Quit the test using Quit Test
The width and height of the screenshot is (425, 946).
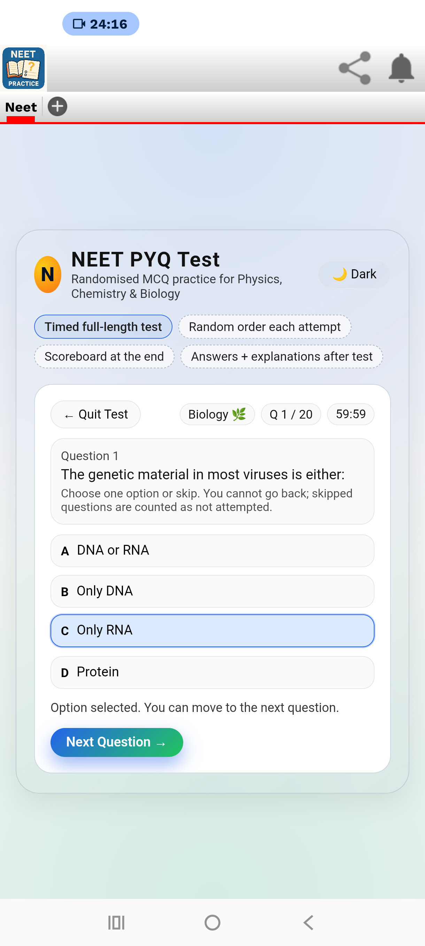pos(95,414)
